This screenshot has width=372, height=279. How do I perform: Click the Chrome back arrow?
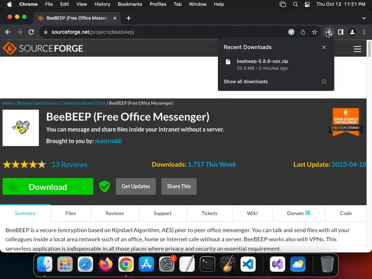[8, 32]
